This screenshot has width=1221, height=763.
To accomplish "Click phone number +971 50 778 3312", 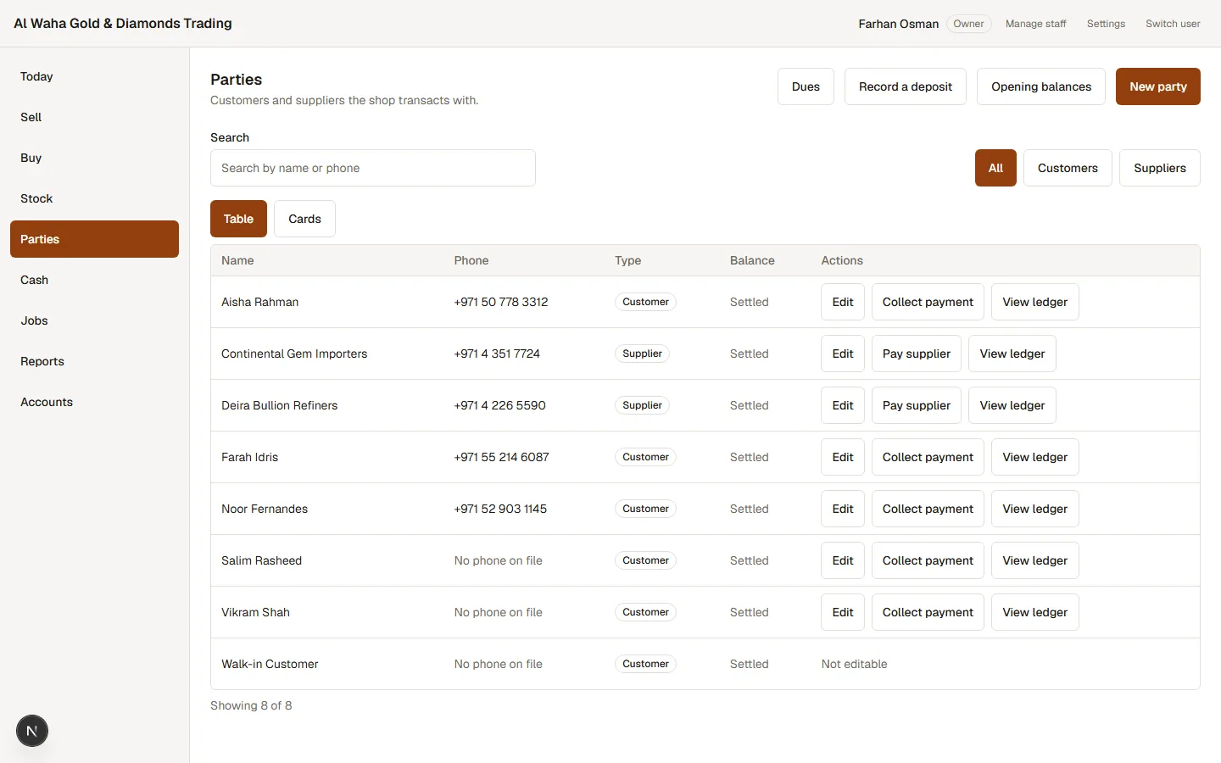I will coord(501,302).
